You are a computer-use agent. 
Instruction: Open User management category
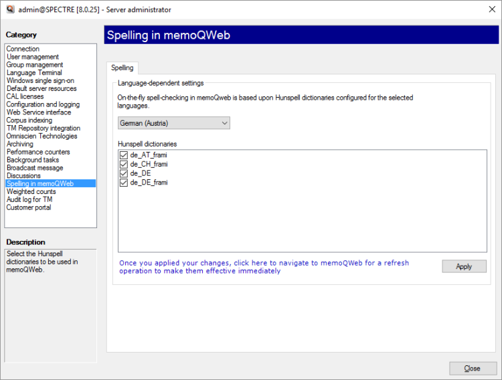tap(33, 57)
